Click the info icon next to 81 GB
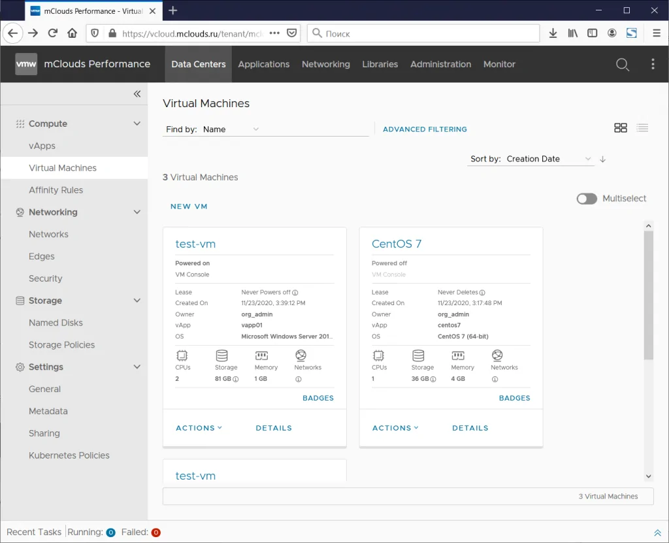 click(x=235, y=379)
